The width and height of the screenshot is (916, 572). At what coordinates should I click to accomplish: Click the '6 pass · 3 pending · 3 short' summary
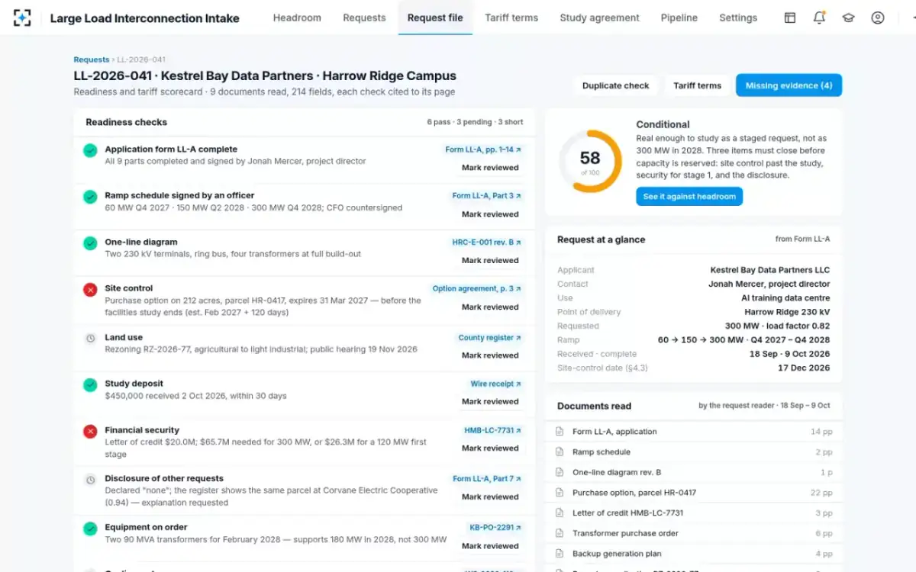pos(475,122)
